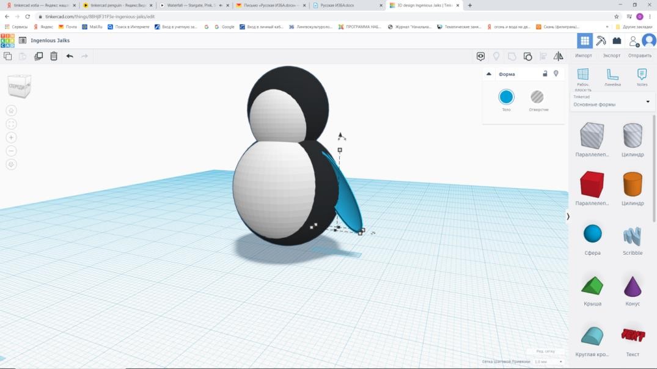Collapse the Форма shape inspector panel
This screenshot has width=657, height=369.
click(488, 74)
